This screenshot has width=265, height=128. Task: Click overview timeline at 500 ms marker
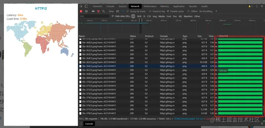click(149, 21)
